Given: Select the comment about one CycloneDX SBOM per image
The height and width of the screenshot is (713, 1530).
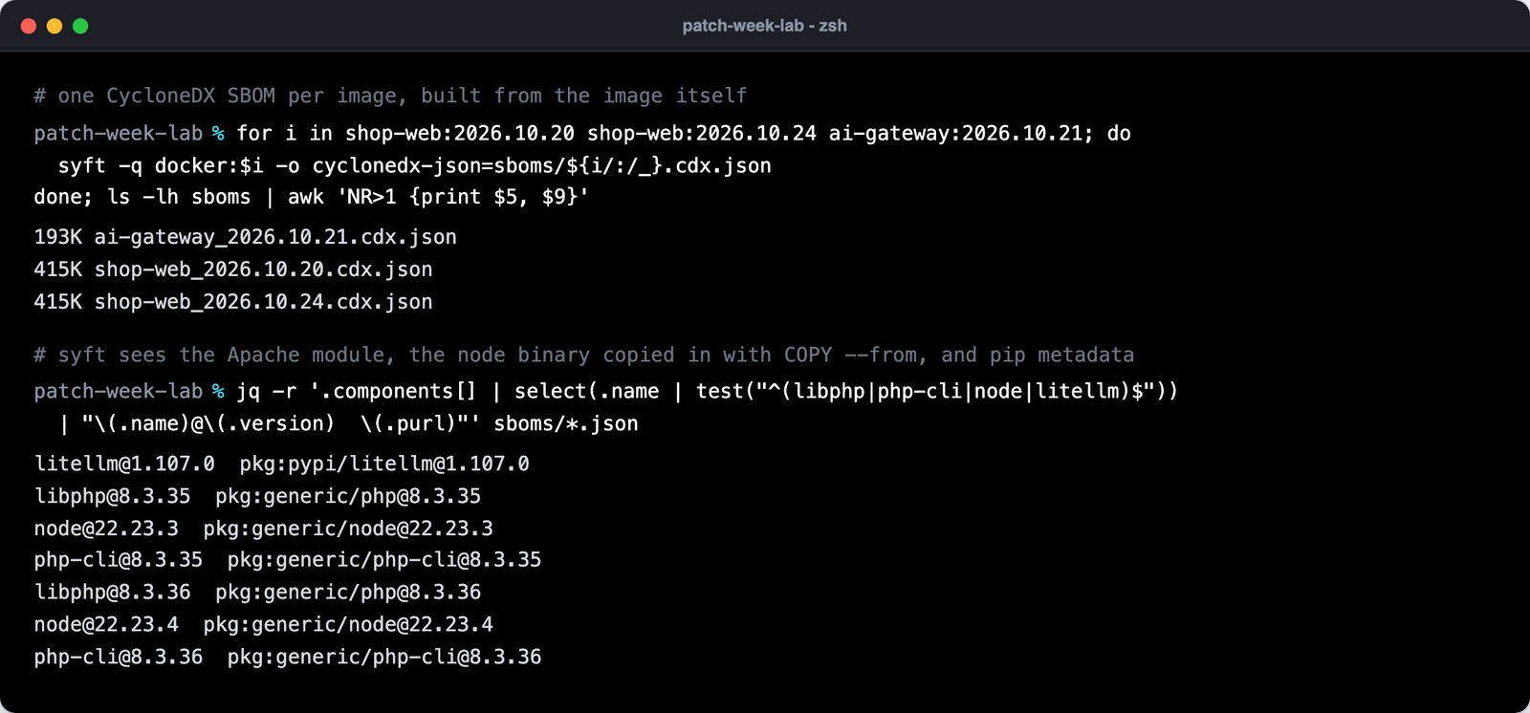Looking at the screenshot, I should tap(390, 96).
